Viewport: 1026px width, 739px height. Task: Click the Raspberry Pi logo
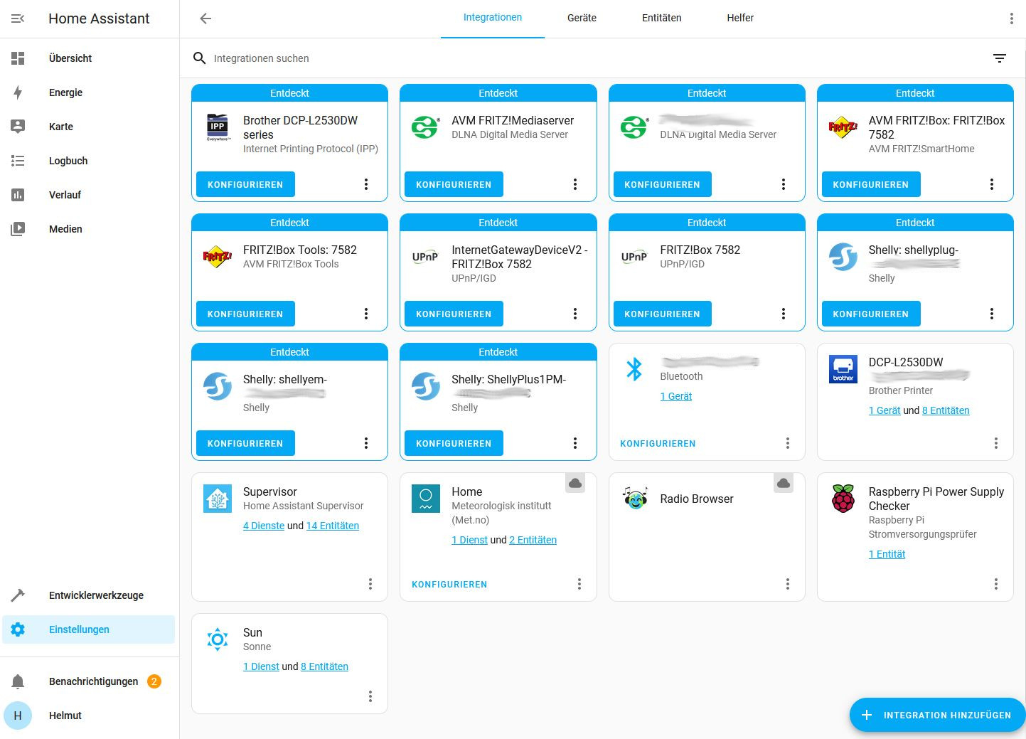pos(843,499)
